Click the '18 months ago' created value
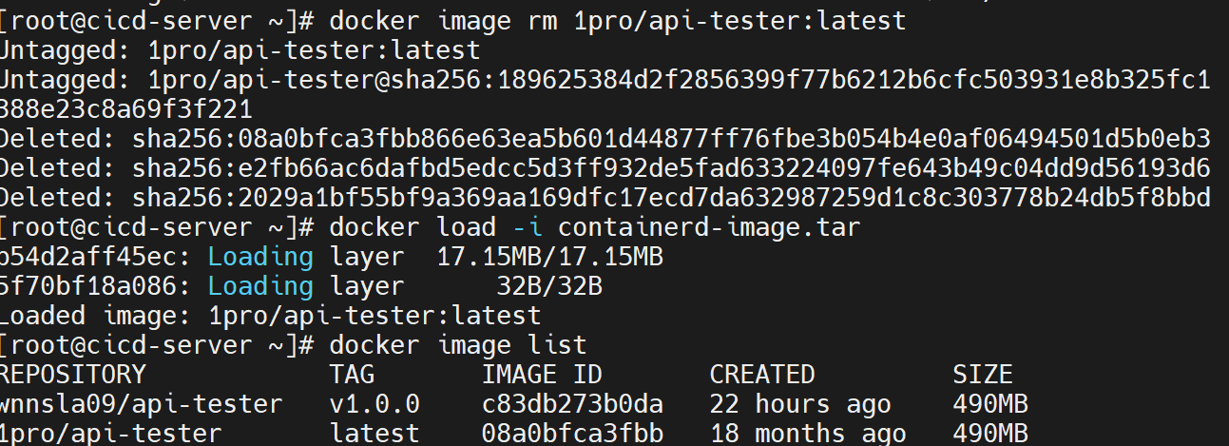The image size is (1229, 446). pyautogui.click(x=808, y=435)
